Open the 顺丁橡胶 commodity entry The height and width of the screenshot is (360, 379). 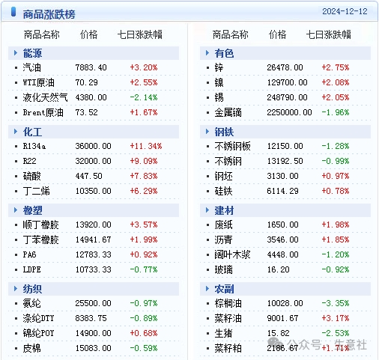[x=40, y=225]
